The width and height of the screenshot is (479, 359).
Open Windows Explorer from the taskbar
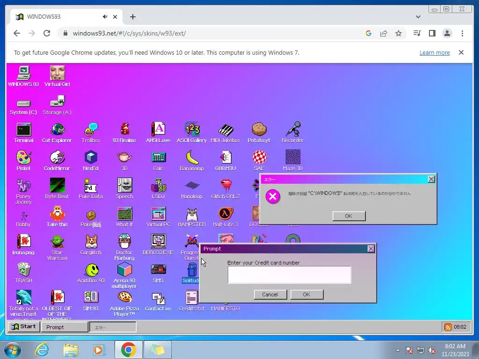pos(71,350)
